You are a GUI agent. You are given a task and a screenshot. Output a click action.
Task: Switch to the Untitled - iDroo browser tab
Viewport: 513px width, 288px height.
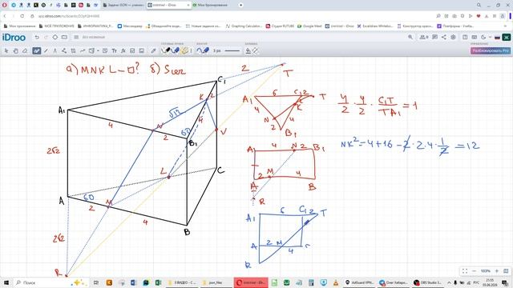click(169, 5)
